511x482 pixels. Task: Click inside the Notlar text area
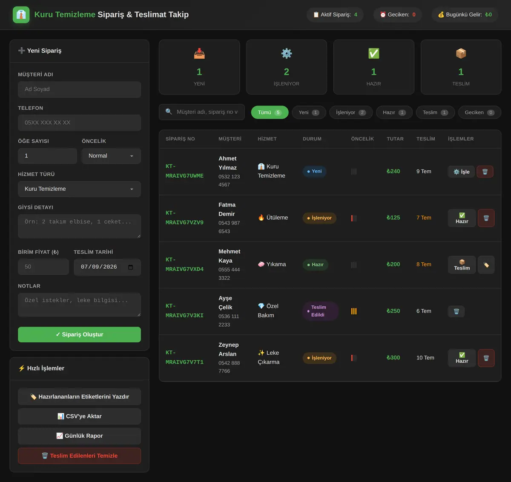pyautogui.click(x=79, y=305)
